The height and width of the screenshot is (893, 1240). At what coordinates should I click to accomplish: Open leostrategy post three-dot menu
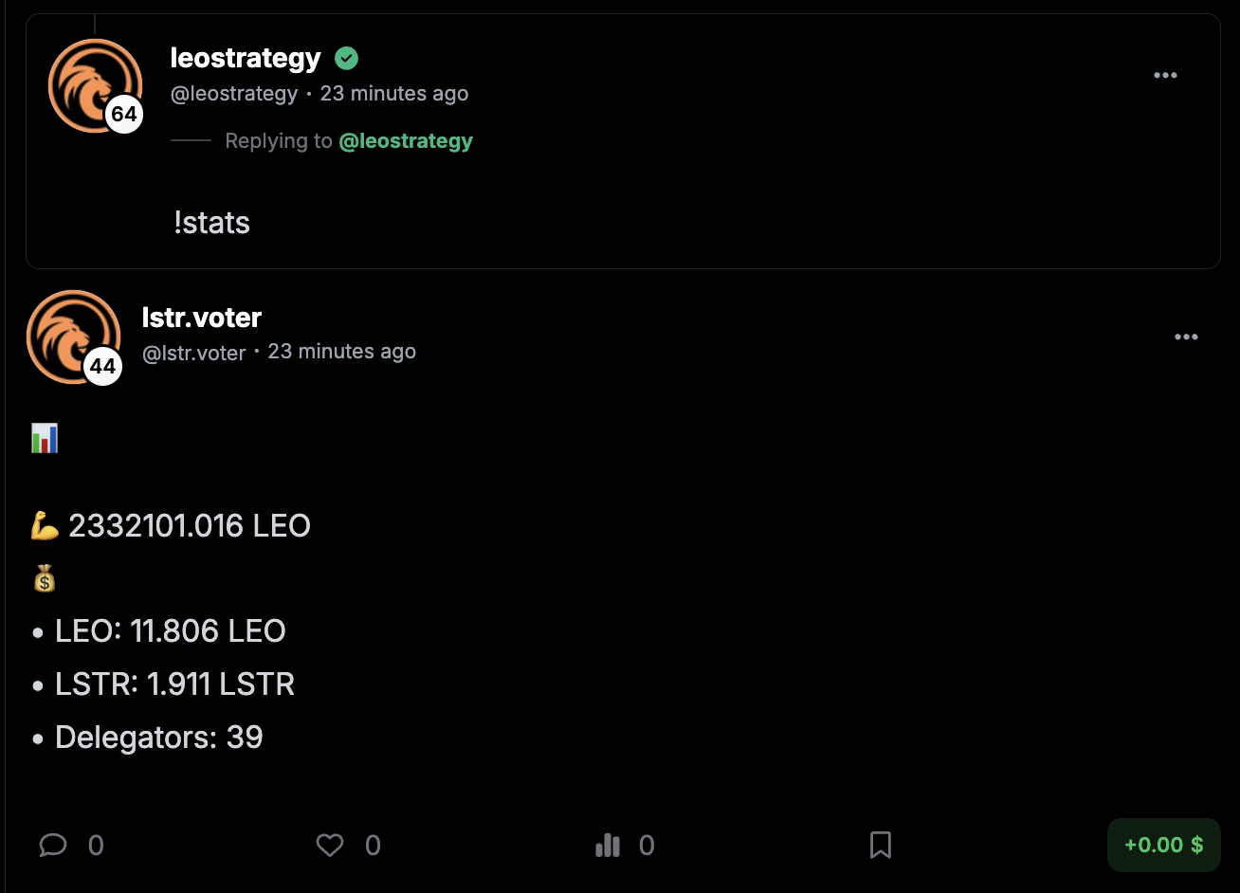(1165, 76)
